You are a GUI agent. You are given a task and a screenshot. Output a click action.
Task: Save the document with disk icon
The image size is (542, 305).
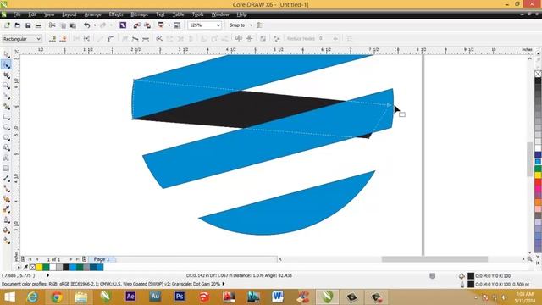(x=28, y=25)
